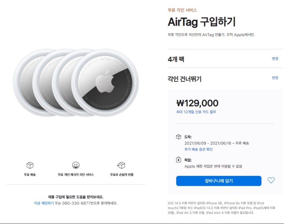284x224 pixels.
Task: Open 추가 배송 옵션 확인 link
Action: point(198,149)
